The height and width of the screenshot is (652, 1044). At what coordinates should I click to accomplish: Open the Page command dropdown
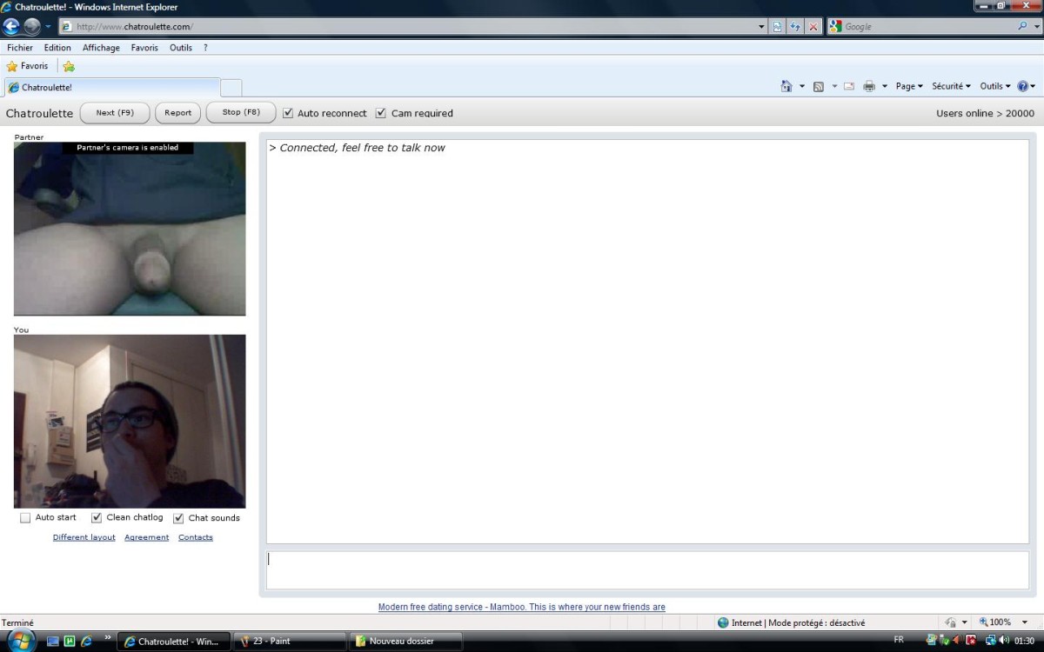909,86
